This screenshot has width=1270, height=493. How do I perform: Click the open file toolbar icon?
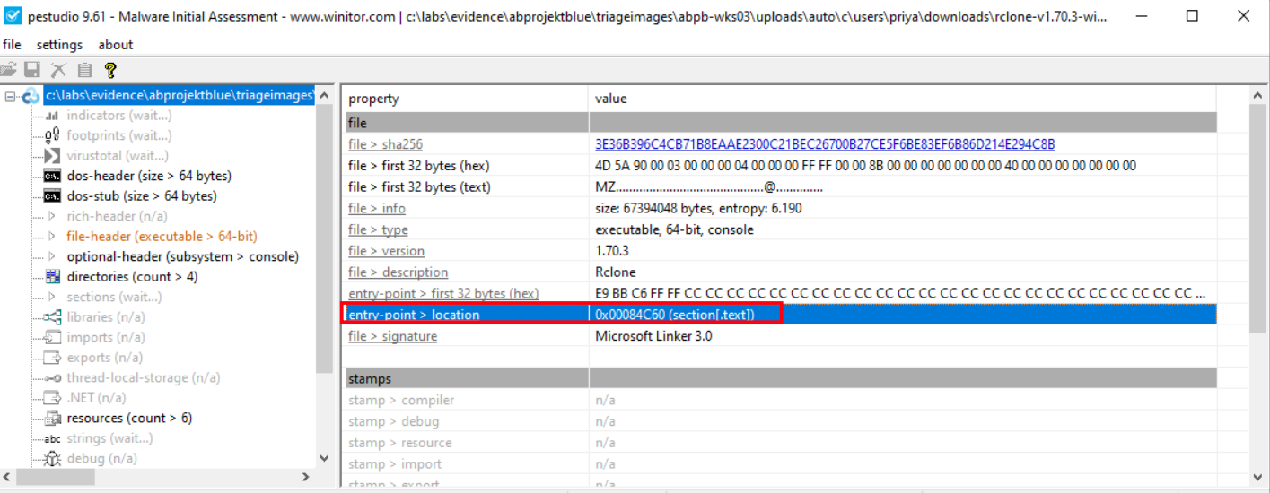[9, 70]
